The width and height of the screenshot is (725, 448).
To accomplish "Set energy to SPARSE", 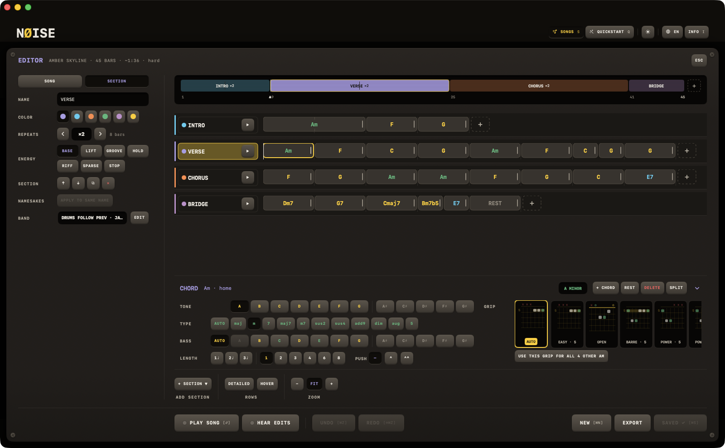I will coord(91,166).
